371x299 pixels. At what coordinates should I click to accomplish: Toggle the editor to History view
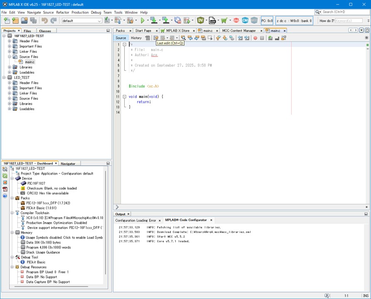[x=136, y=38]
